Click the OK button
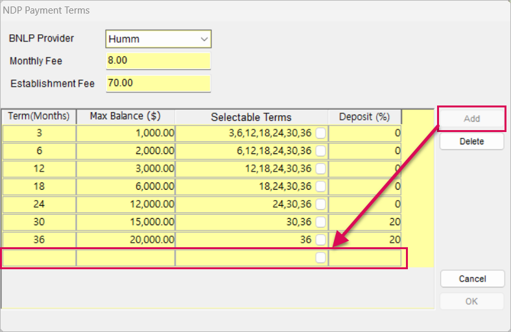The image size is (511, 332). [471, 302]
